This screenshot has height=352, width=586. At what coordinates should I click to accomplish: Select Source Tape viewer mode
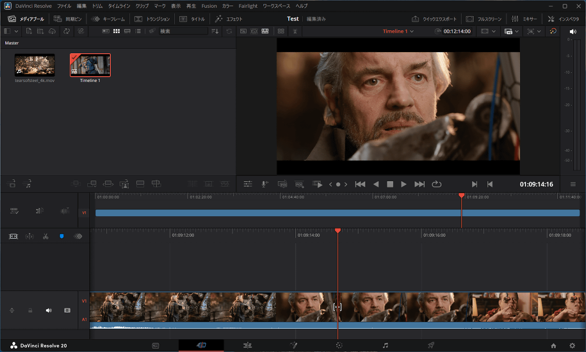pyautogui.click(x=254, y=31)
